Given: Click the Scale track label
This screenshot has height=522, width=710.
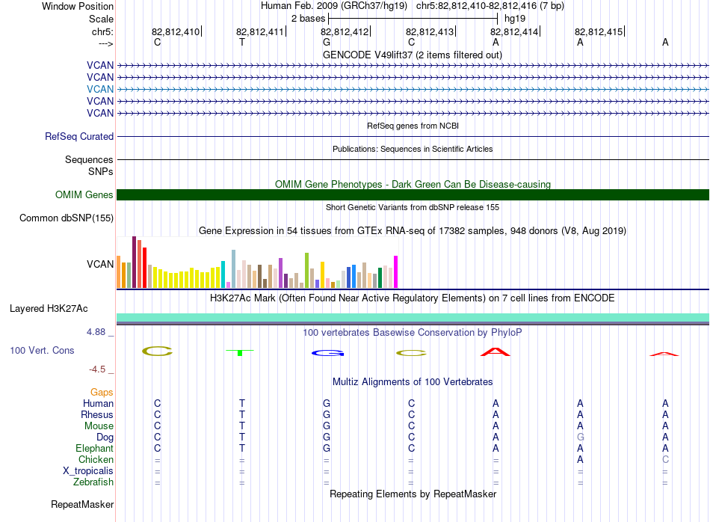Looking at the screenshot, I should pos(101,19).
